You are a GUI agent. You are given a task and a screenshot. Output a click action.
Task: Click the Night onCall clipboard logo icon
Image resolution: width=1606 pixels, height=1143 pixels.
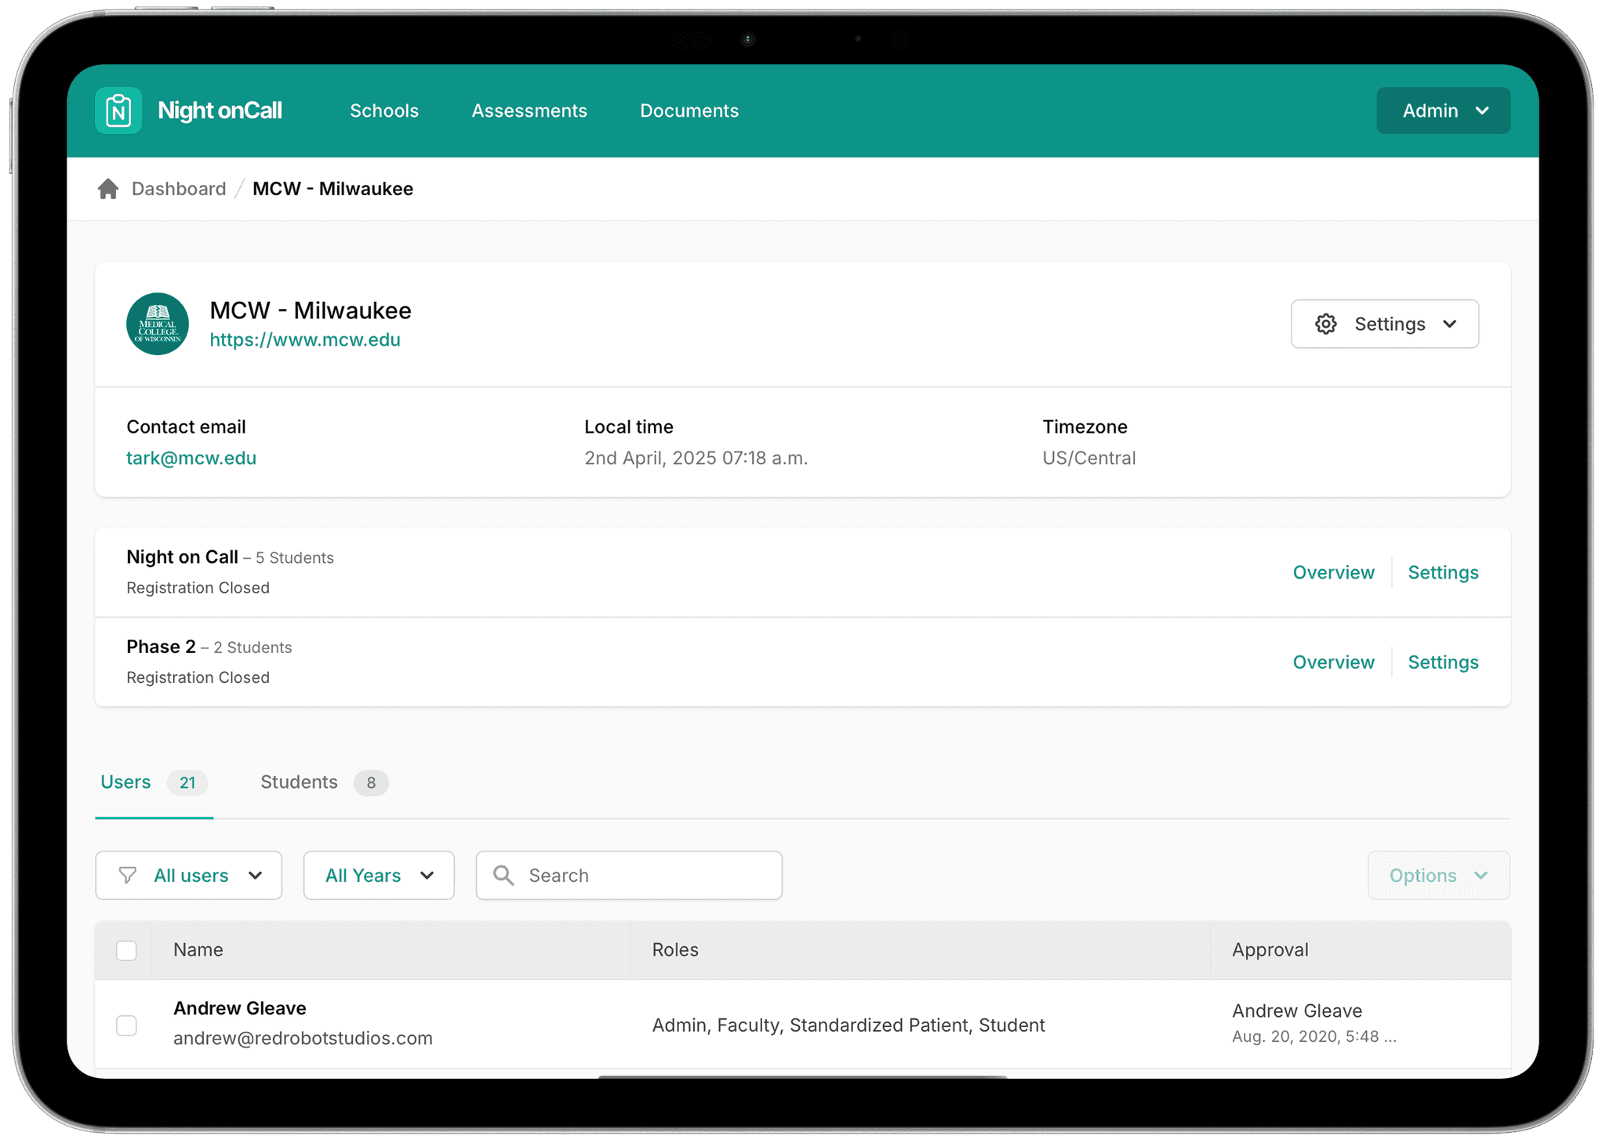tap(118, 111)
